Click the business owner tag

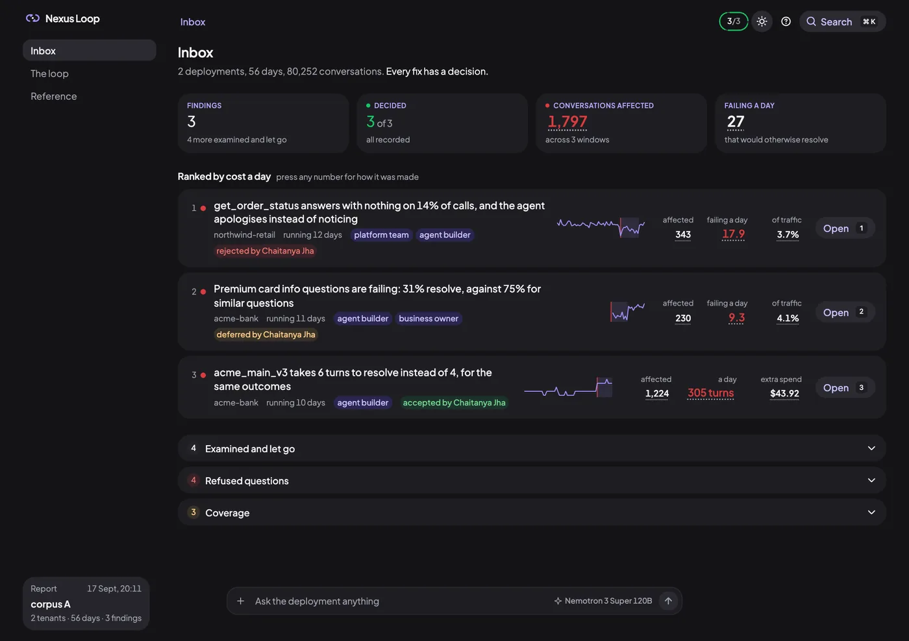(429, 318)
